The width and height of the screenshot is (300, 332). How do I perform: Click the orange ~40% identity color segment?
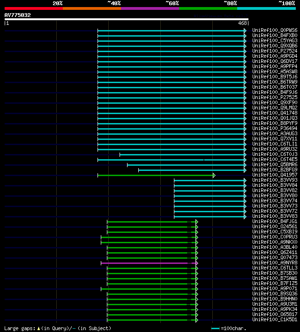[92, 8]
